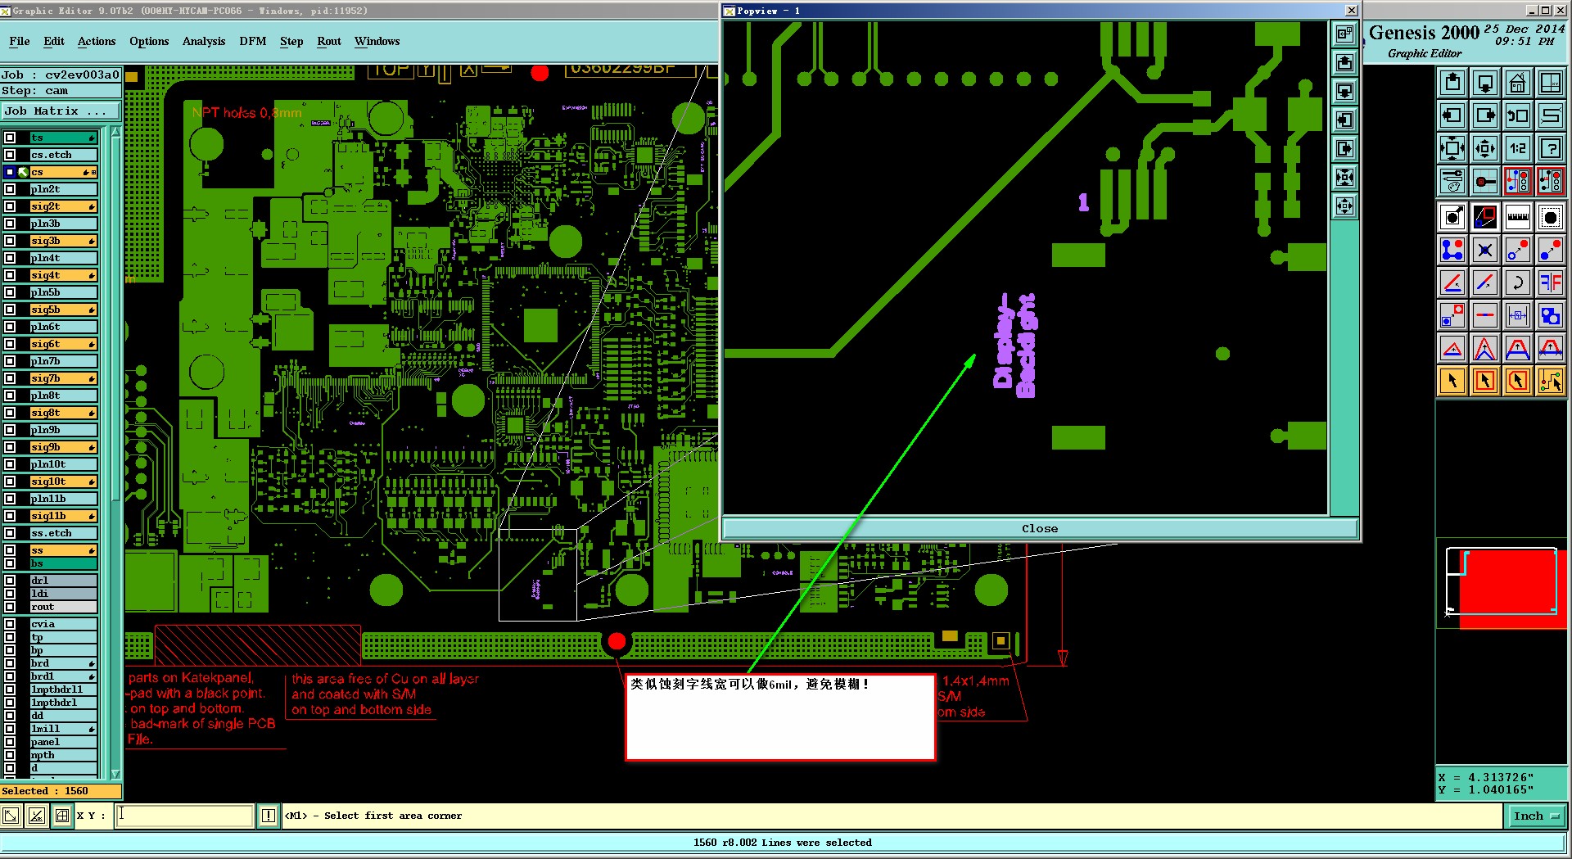Viewport: 1572px width, 859px height.
Task: Open the Inch units dropdown
Action: [x=1537, y=816]
